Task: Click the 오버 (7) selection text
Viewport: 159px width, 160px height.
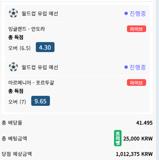Action: pyautogui.click(x=17, y=102)
